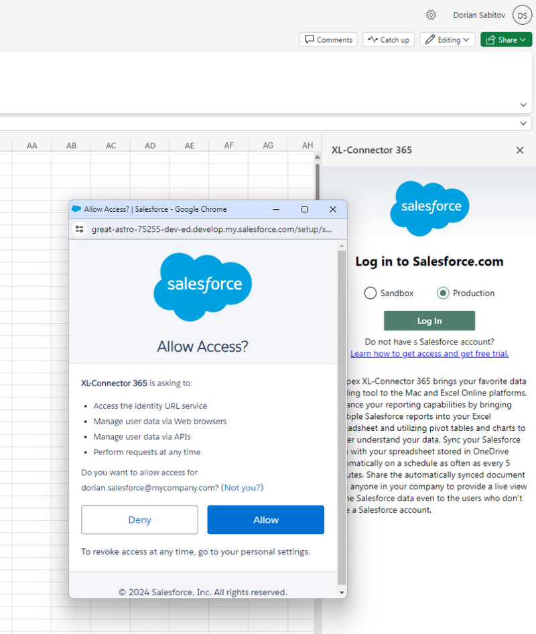Click the Log In button

point(429,320)
